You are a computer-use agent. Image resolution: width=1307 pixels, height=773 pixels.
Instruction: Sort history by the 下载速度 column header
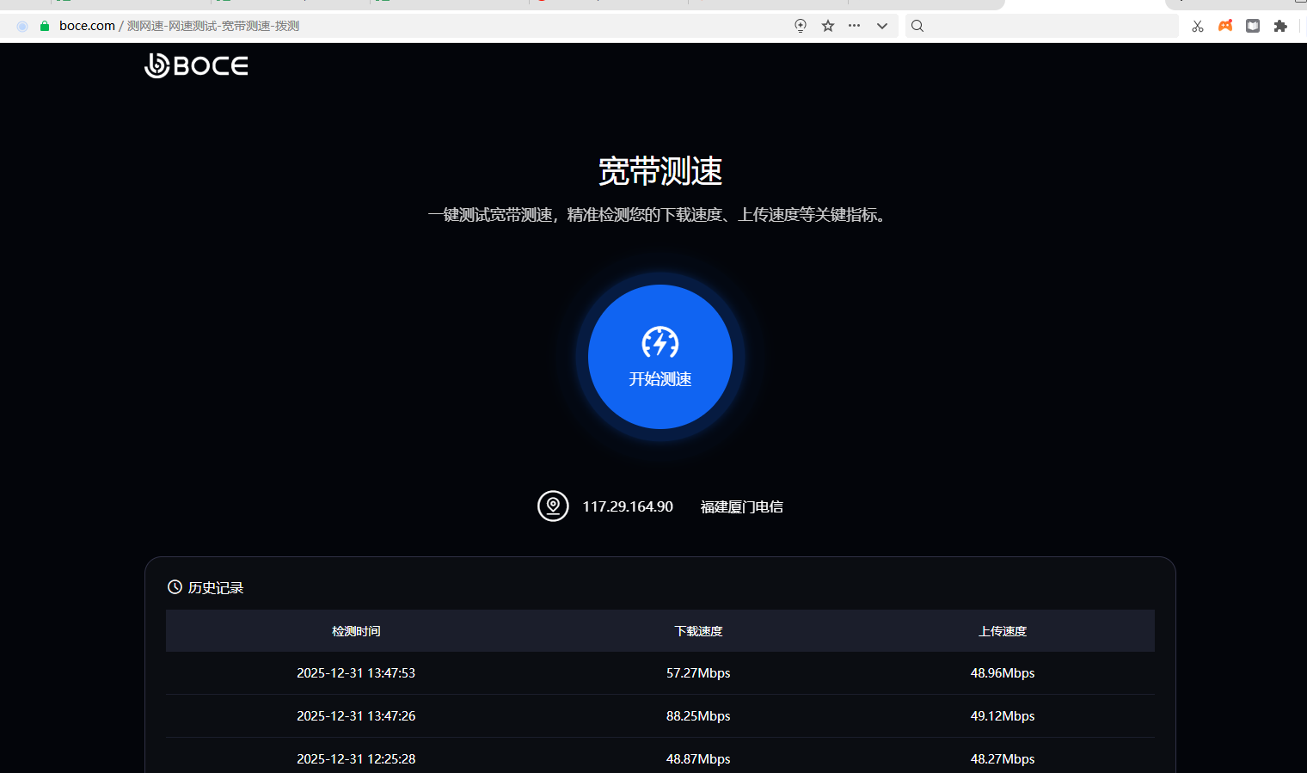click(x=698, y=630)
